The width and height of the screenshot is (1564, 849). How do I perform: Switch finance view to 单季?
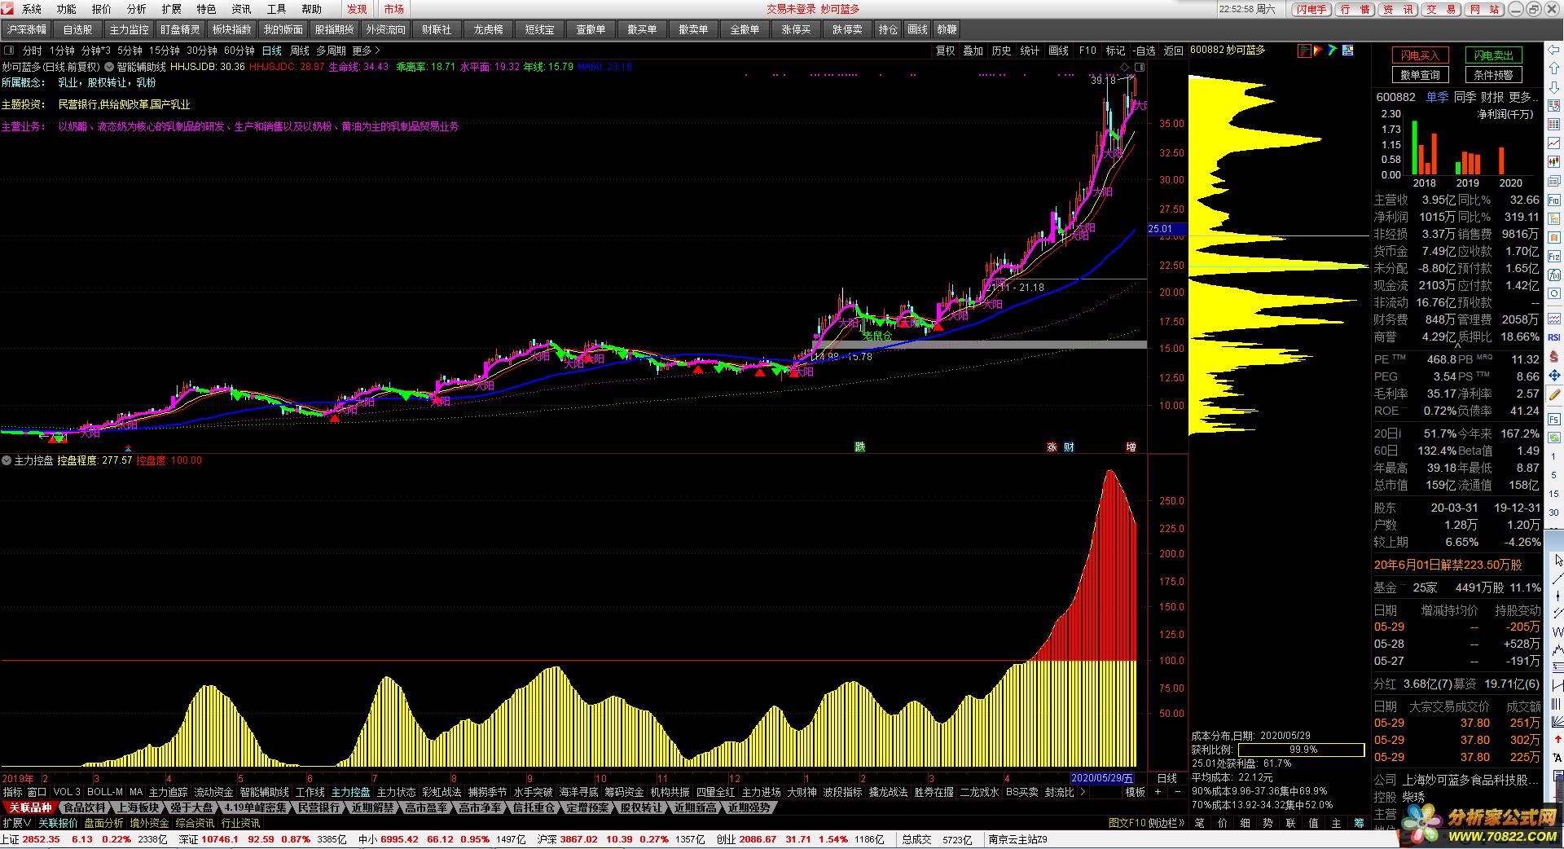1437,97
